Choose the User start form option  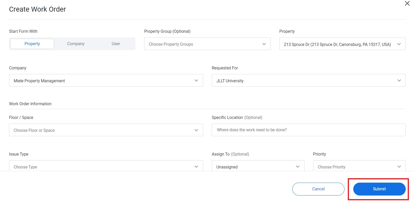tap(116, 44)
